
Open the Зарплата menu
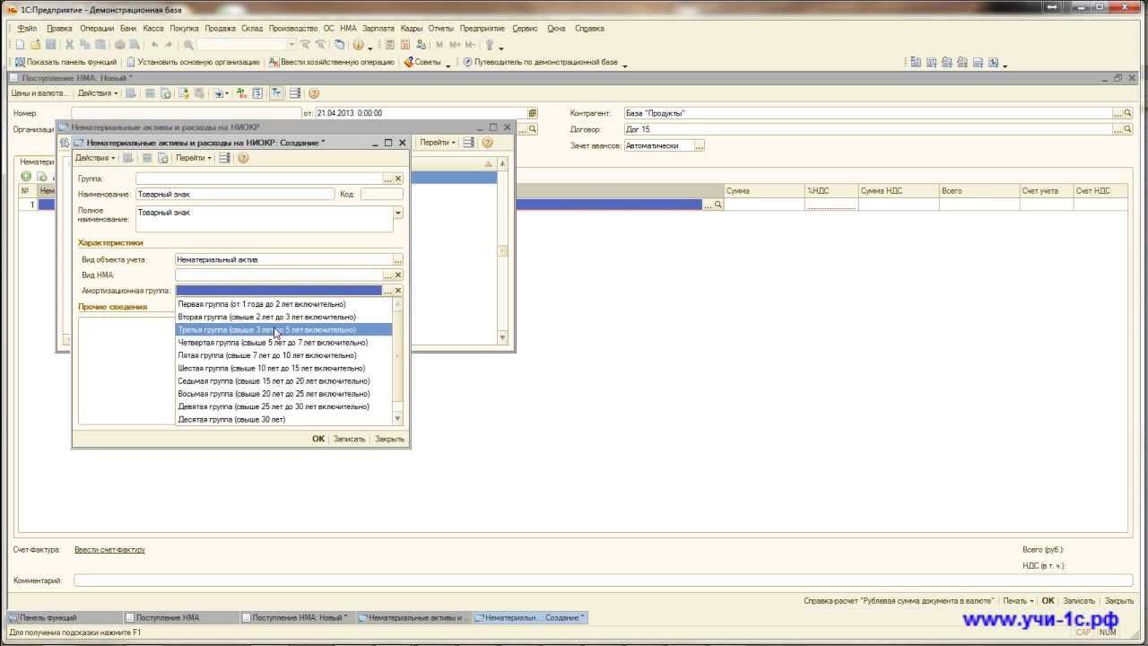tap(378, 28)
